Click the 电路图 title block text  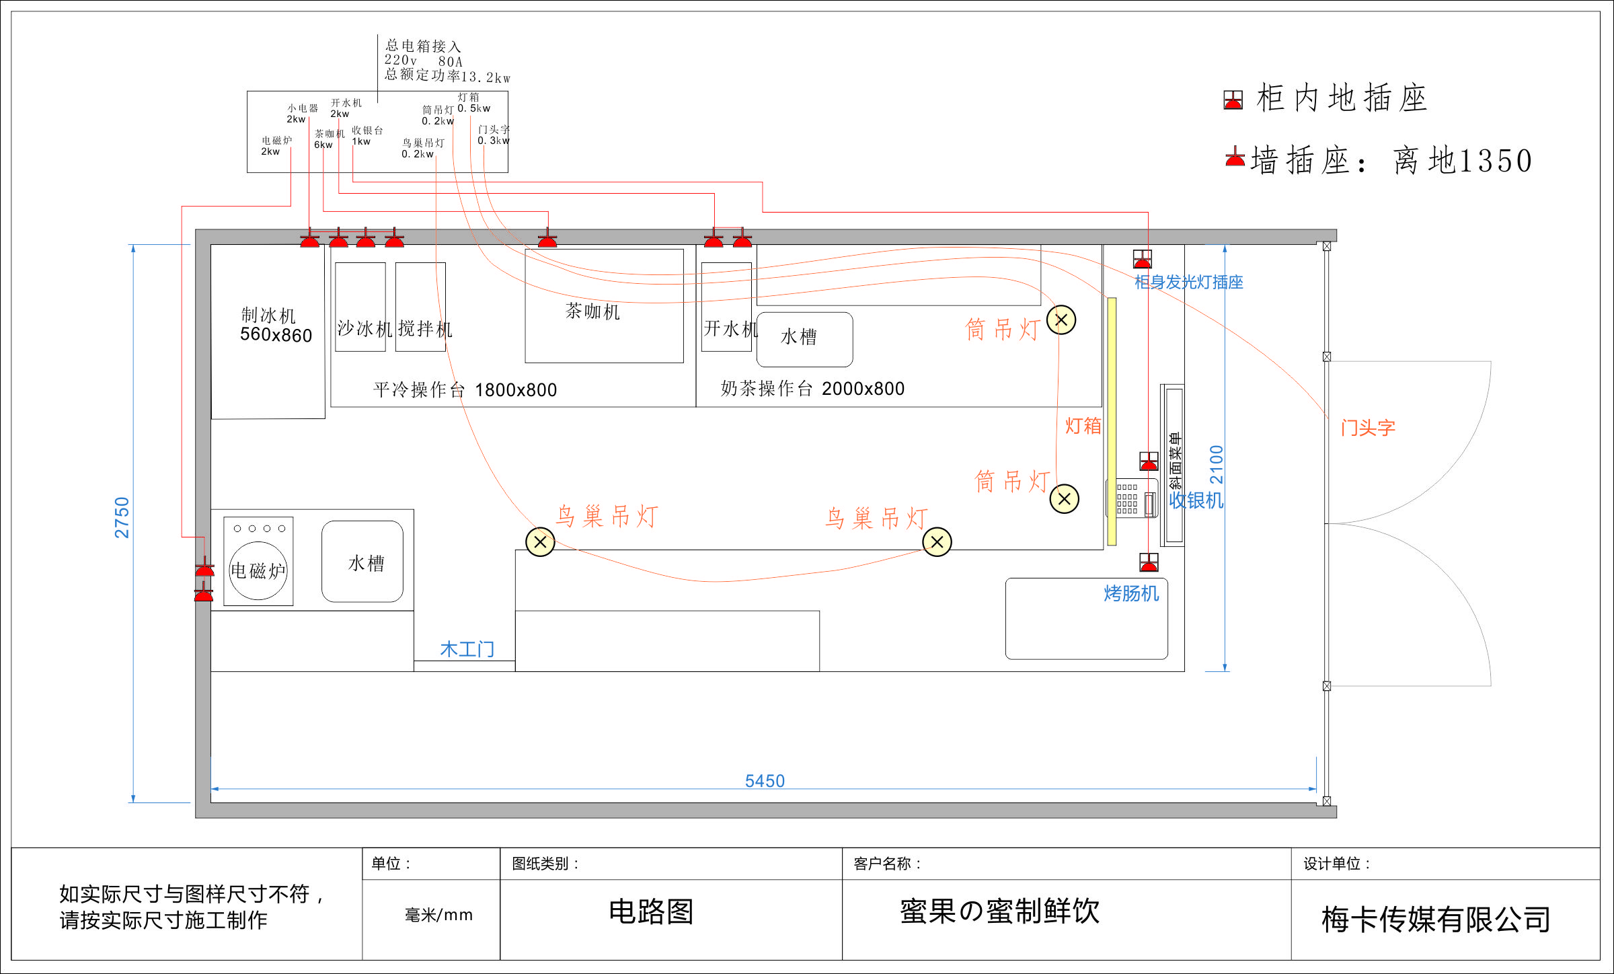[x=651, y=911]
